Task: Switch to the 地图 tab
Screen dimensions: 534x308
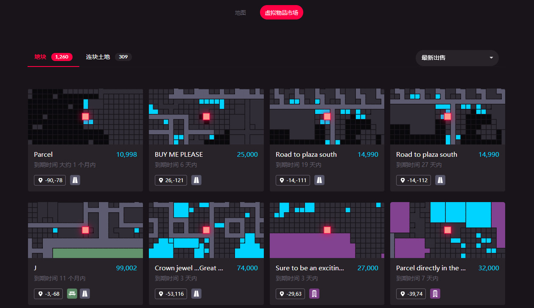Action: coord(240,13)
